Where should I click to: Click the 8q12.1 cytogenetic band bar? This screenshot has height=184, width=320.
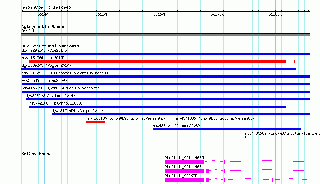(165, 35)
